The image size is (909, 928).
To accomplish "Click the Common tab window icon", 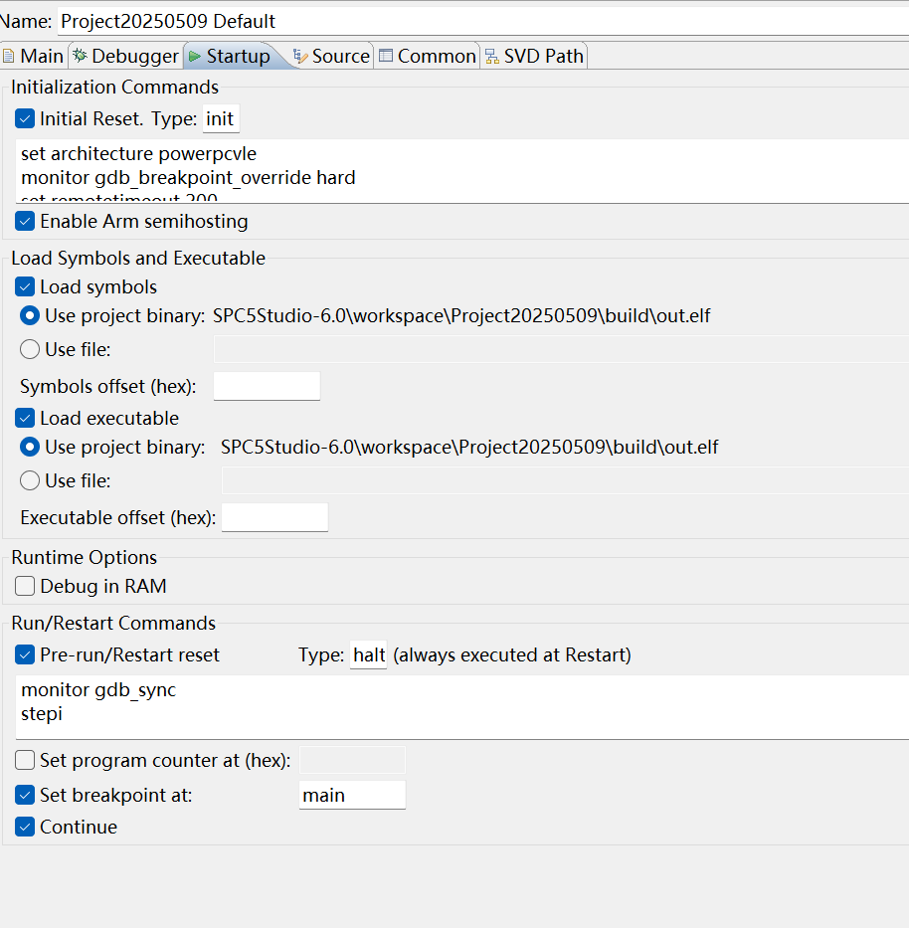I will click(x=388, y=56).
